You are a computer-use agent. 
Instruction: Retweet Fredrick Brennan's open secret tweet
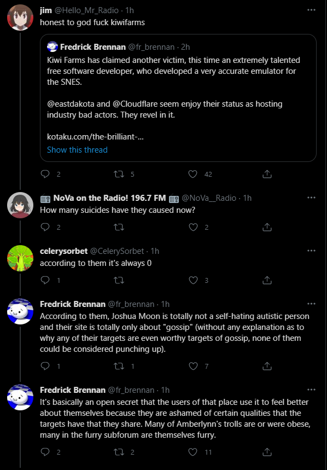[x=119, y=452]
